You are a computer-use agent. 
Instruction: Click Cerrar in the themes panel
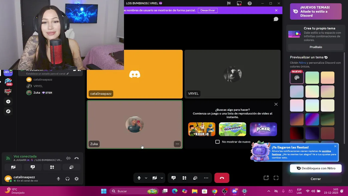316,179
